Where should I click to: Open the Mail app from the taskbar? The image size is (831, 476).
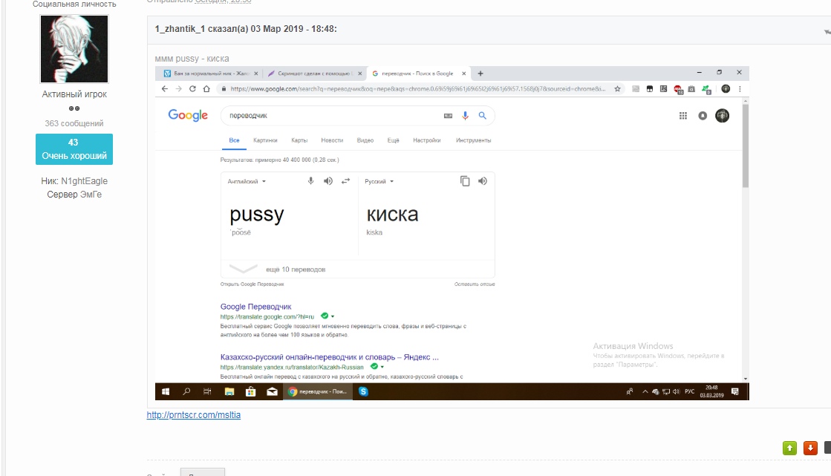272,392
